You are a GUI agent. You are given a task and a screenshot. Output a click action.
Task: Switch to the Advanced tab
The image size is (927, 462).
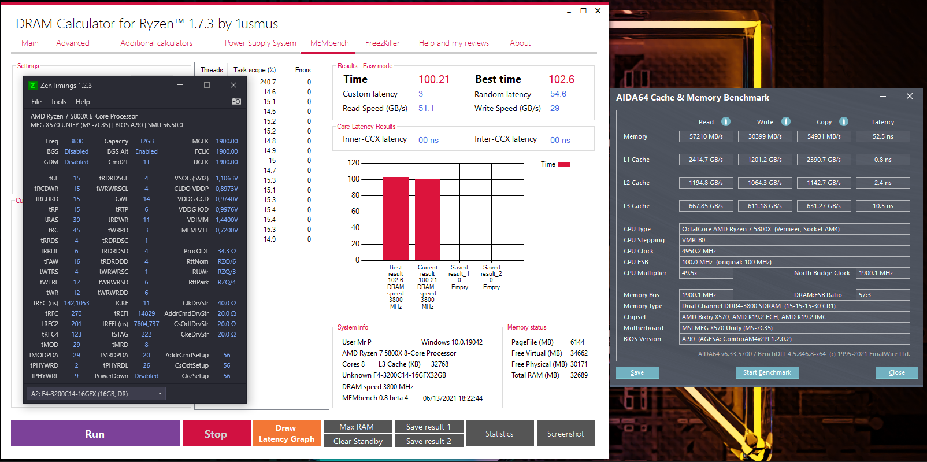[73, 43]
